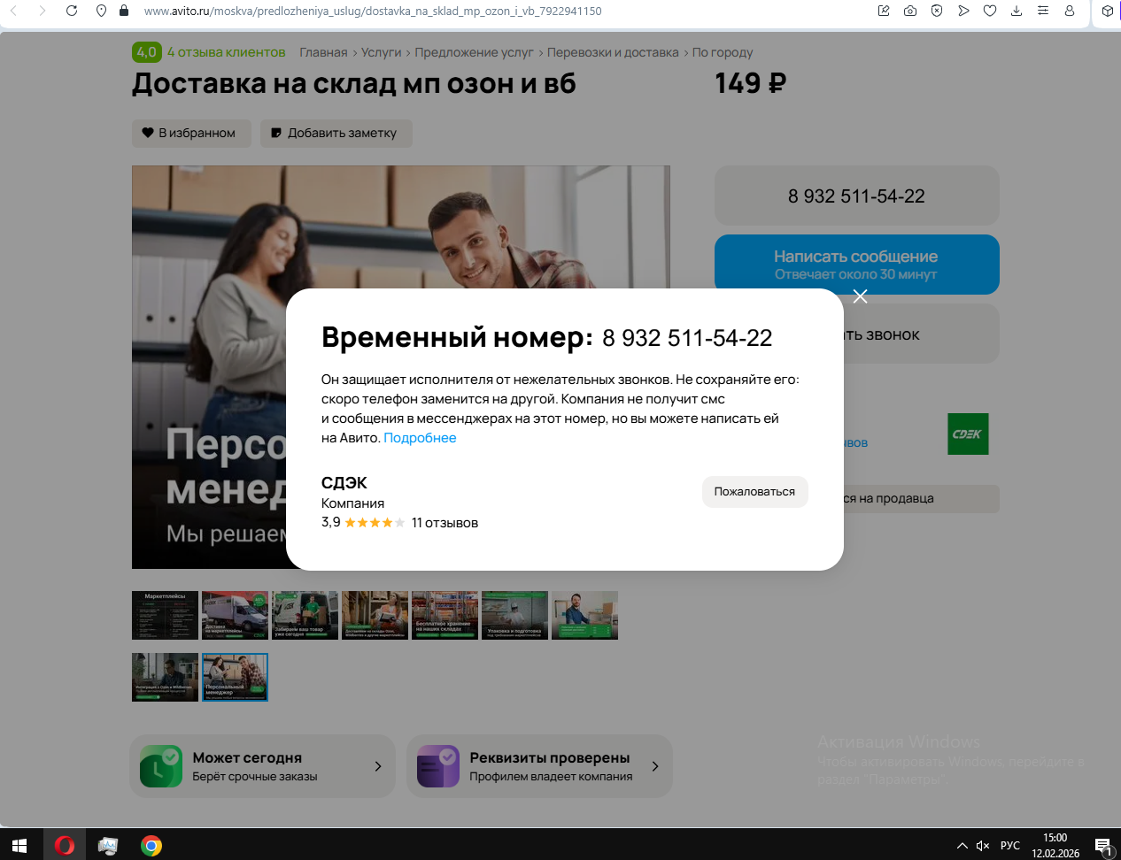This screenshot has width=1121, height=860.
Task: Click the Добавить заметку button
Action: click(336, 133)
